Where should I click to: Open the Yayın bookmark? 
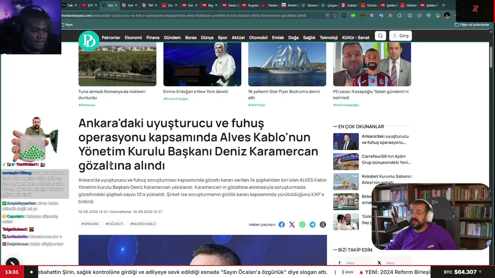pyautogui.click(x=67, y=25)
